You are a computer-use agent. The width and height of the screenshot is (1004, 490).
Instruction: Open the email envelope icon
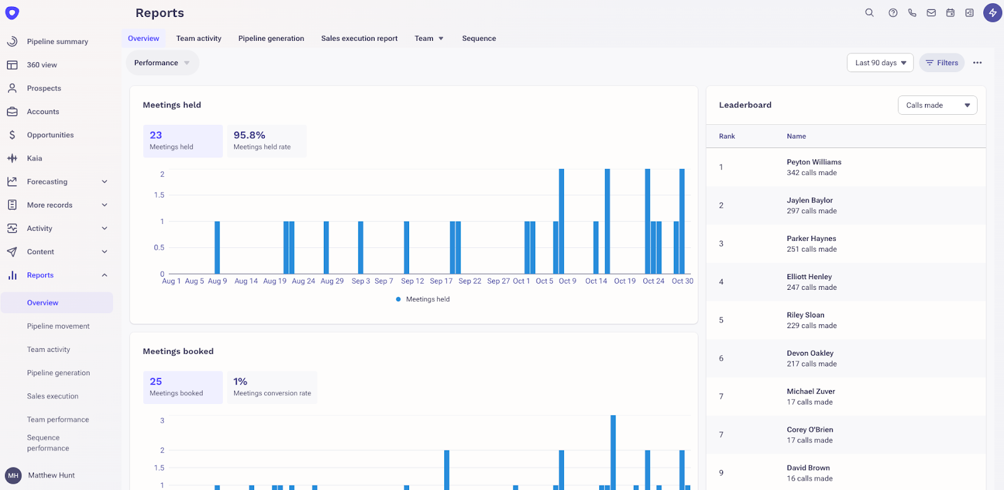point(931,13)
